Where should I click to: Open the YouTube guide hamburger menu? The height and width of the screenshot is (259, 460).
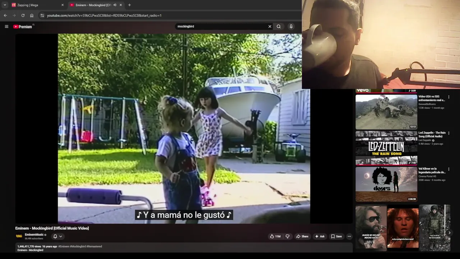pyautogui.click(x=6, y=26)
